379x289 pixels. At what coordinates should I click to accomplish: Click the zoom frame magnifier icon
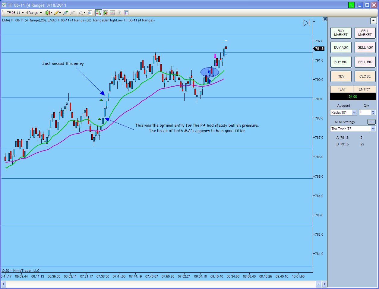(90, 13)
